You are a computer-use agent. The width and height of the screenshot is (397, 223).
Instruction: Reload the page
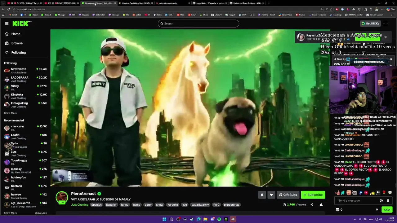point(9,9)
